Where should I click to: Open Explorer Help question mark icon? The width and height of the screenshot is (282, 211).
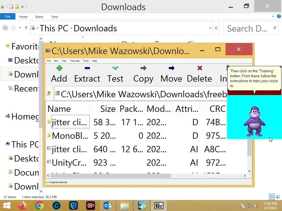point(279,16)
